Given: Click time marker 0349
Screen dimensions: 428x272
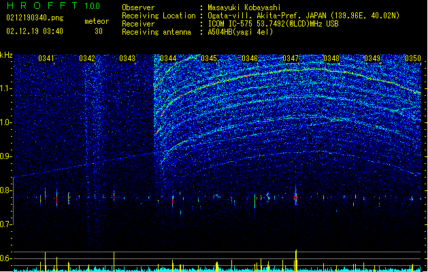Looking at the screenshot, I should point(372,58).
